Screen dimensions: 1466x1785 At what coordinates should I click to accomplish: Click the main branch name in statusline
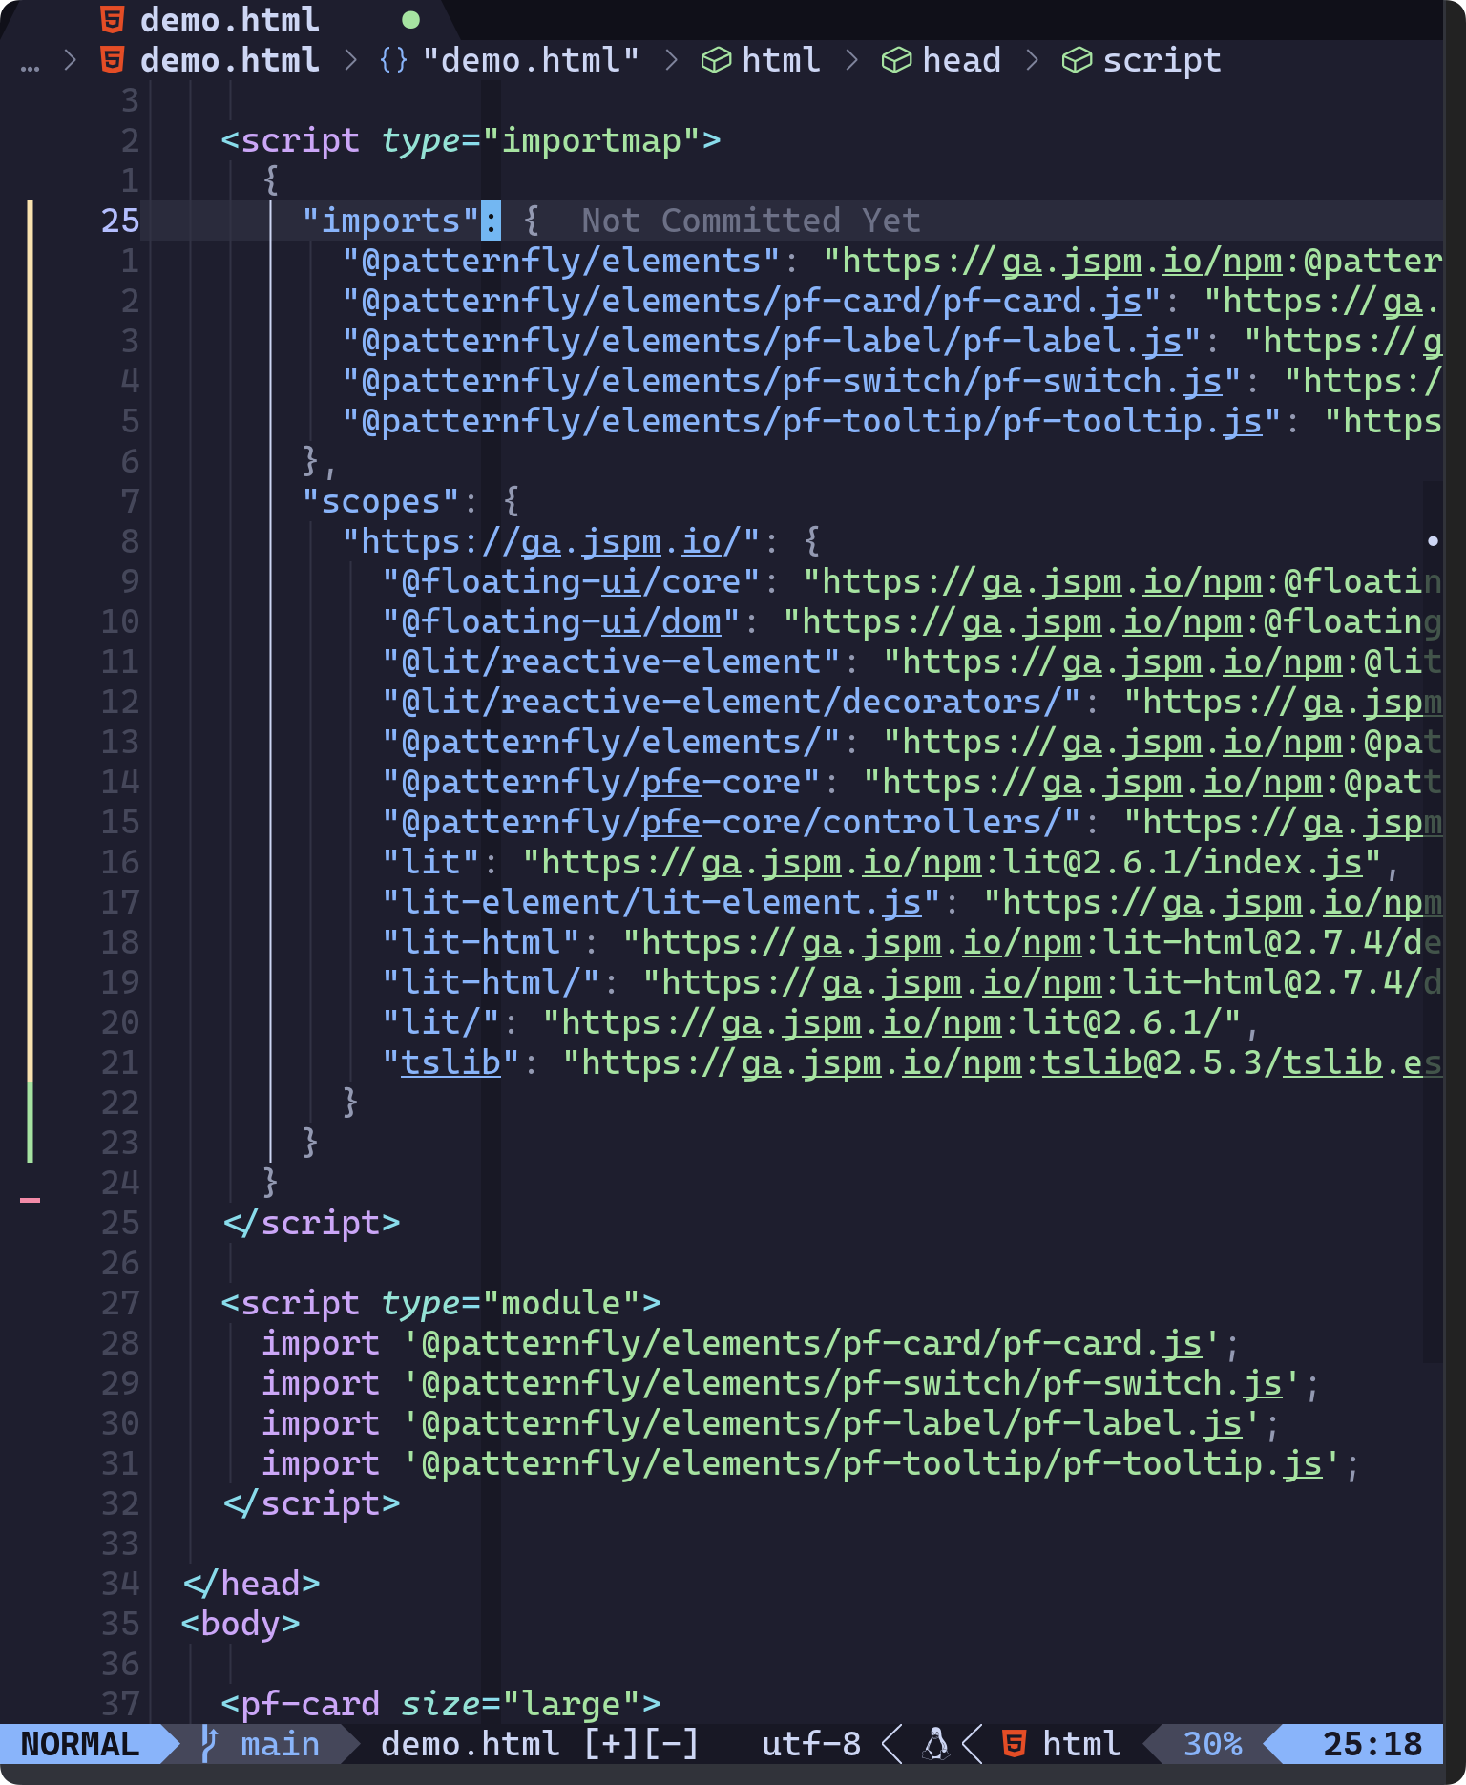coord(280,1744)
